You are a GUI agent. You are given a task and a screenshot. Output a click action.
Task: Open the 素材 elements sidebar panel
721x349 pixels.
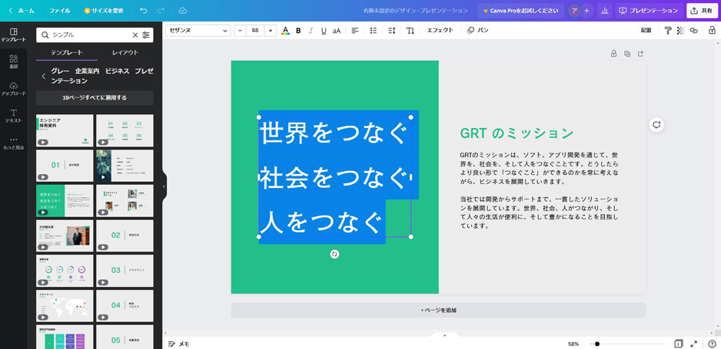(13, 62)
